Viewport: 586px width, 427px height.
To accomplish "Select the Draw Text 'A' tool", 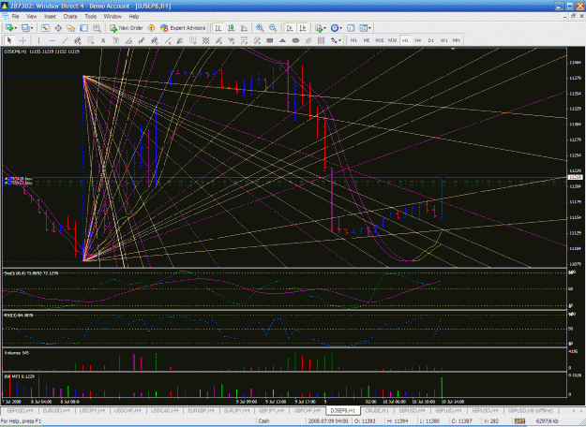I will tap(103, 40).
